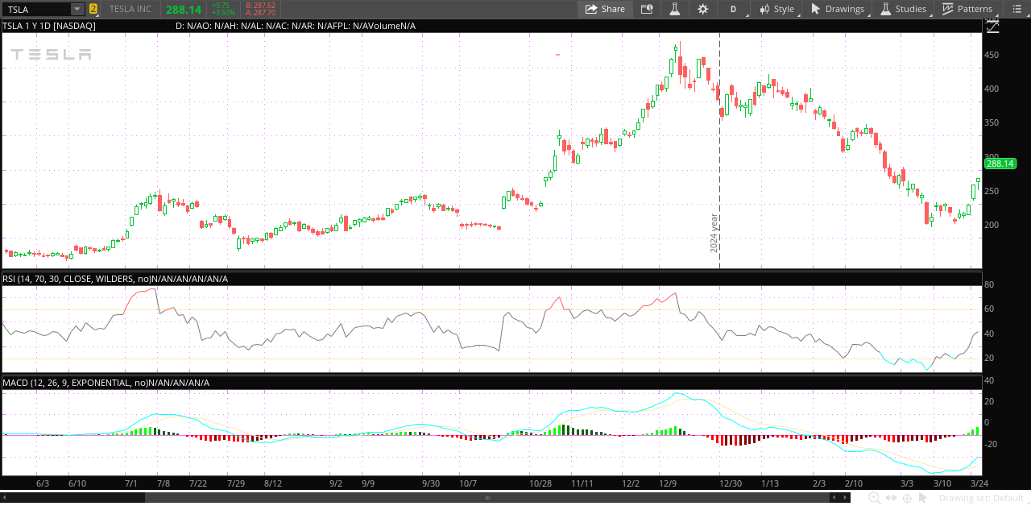Click the 450 price axis label
1031x506 pixels.
pos(992,56)
